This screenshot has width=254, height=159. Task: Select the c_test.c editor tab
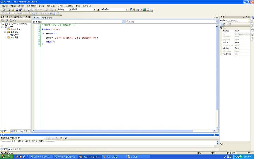point(37,17)
